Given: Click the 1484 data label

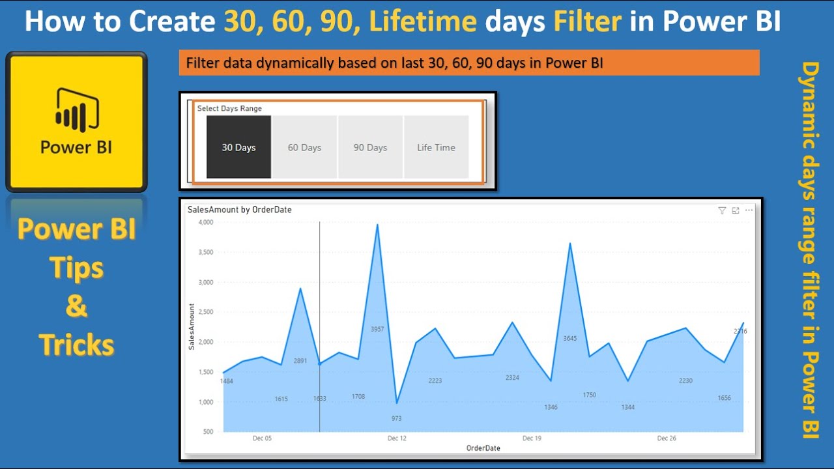Looking at the screenshot, I should [227, 381].
